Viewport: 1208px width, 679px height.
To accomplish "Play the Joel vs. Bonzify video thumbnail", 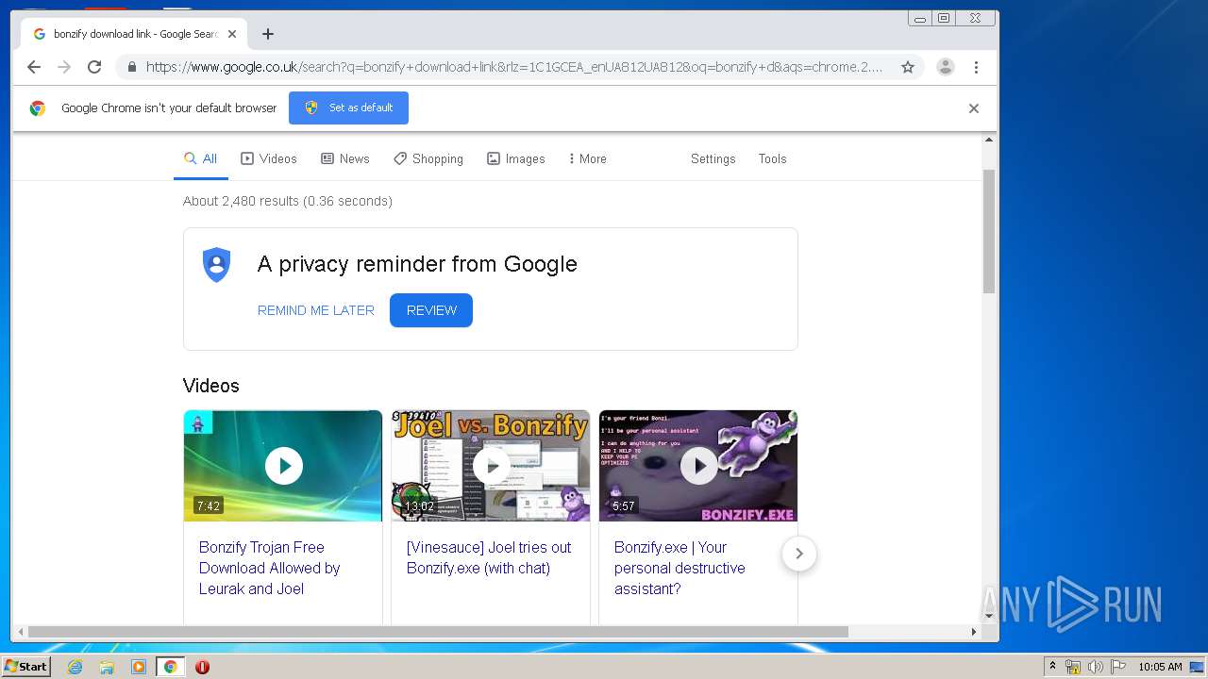I will pyautogui.click(x=491, y=466).
